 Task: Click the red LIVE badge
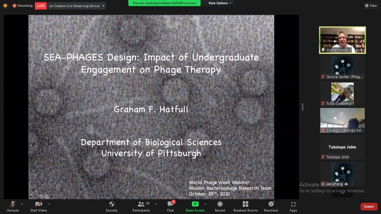tap(41, 6)
